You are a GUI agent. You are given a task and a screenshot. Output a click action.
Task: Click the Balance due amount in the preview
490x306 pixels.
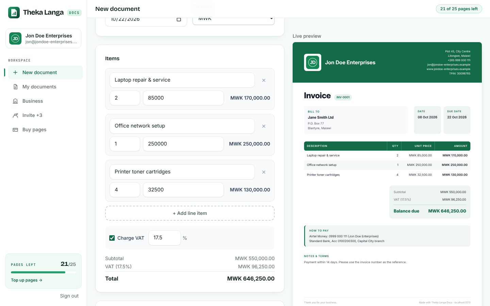click(447, 211)
